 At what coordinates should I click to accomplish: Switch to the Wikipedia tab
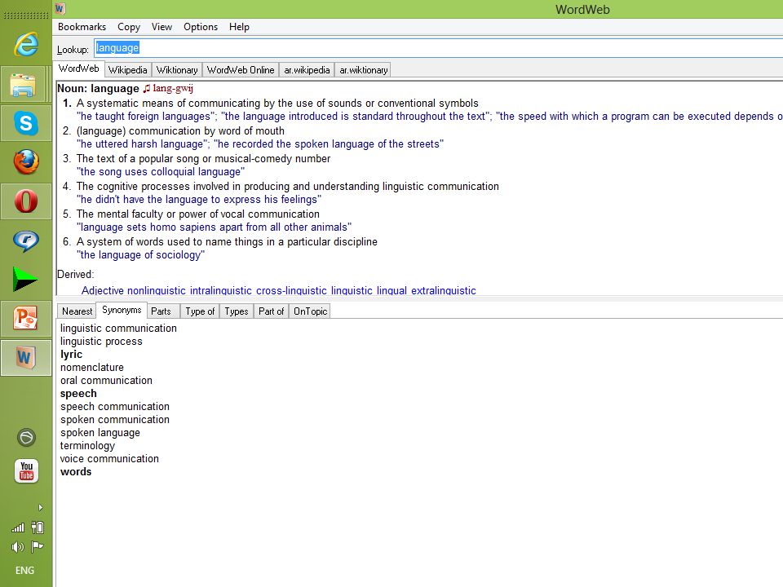click(128, 70)
